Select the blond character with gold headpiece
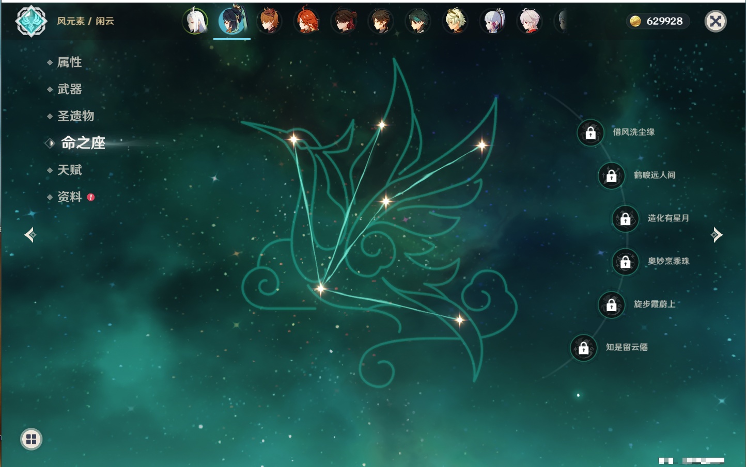The height and width of the screenshot is (467, 746). click(455, 21)
